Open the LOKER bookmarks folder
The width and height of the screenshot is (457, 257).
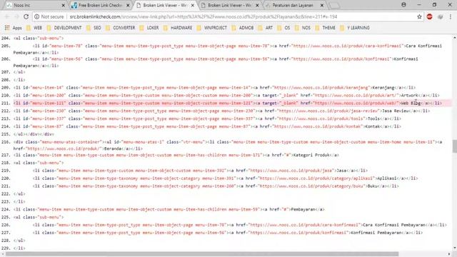(149, 28)
